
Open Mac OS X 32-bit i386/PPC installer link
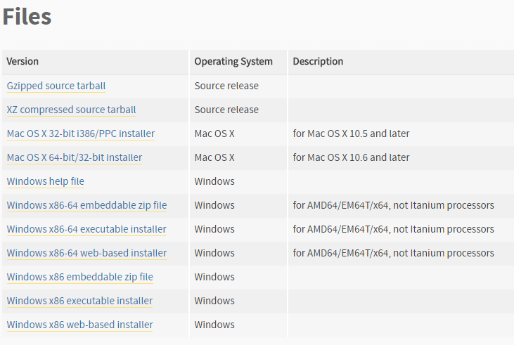81,134
